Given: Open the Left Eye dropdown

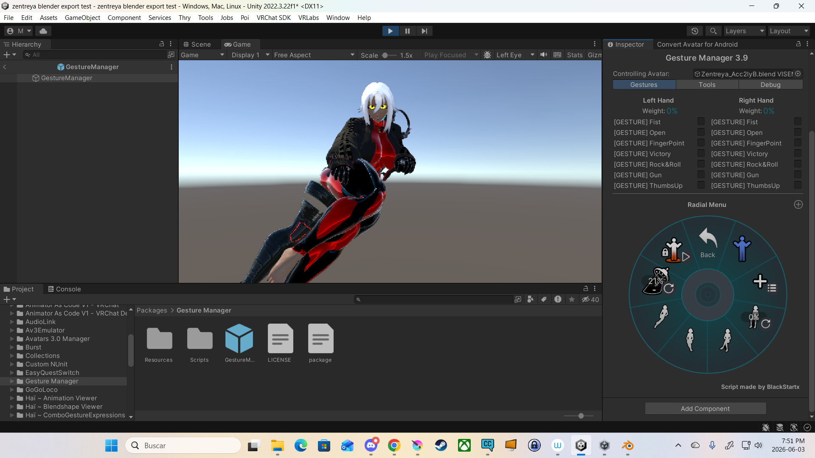Looking at the screenshot, I should (x=515, y=55).
